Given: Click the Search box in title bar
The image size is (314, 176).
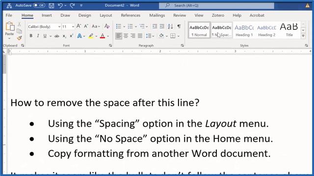Looking at the screenshot, I should coord(216,5).
